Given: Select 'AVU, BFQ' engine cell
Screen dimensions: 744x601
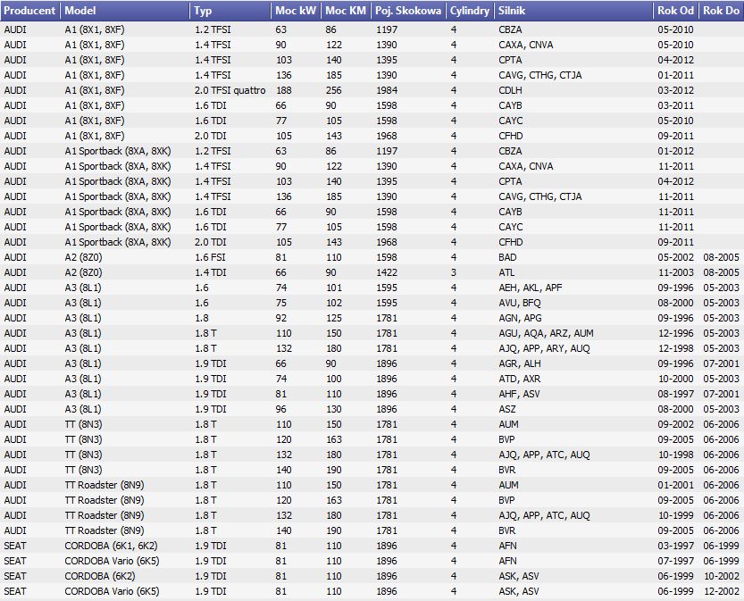Looking at the screenshot, I should (x=520, y=303).
